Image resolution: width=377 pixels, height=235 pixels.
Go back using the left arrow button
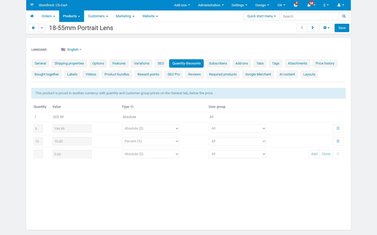click(x=33, y=28)
